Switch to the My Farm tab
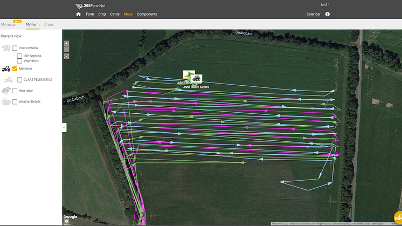The image size is (402, 226). [32, 25]
